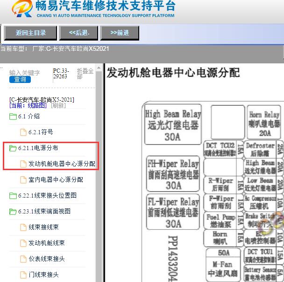Refresh the tree with [刷新] link
The image size is (284, 282).
(58, 105)
